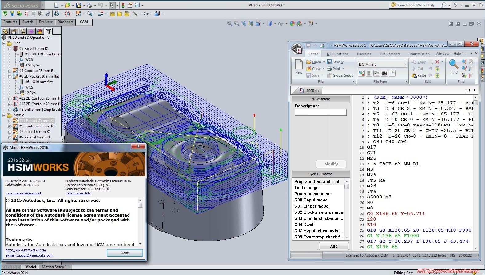Click the red X delete icon in Edit group

click(x=437, y=62)
